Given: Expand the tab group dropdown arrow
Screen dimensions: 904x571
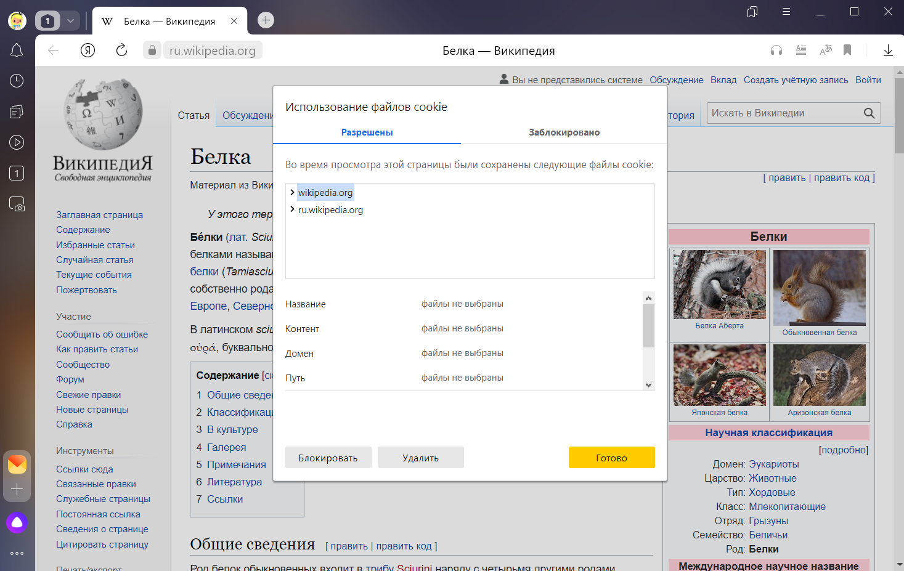Looking at the screenshot, I should coord(70,21).
